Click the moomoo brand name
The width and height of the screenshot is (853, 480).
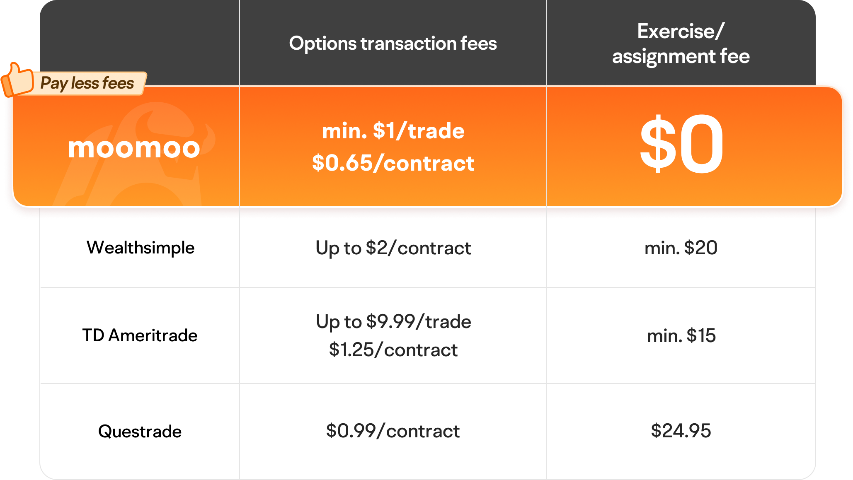click(x=134, y=147)
